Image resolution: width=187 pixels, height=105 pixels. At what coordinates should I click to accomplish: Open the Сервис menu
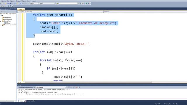click(x=24, y=1)
